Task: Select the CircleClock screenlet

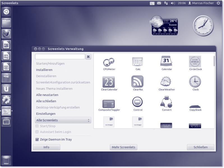Action: (x=195, y=62)
